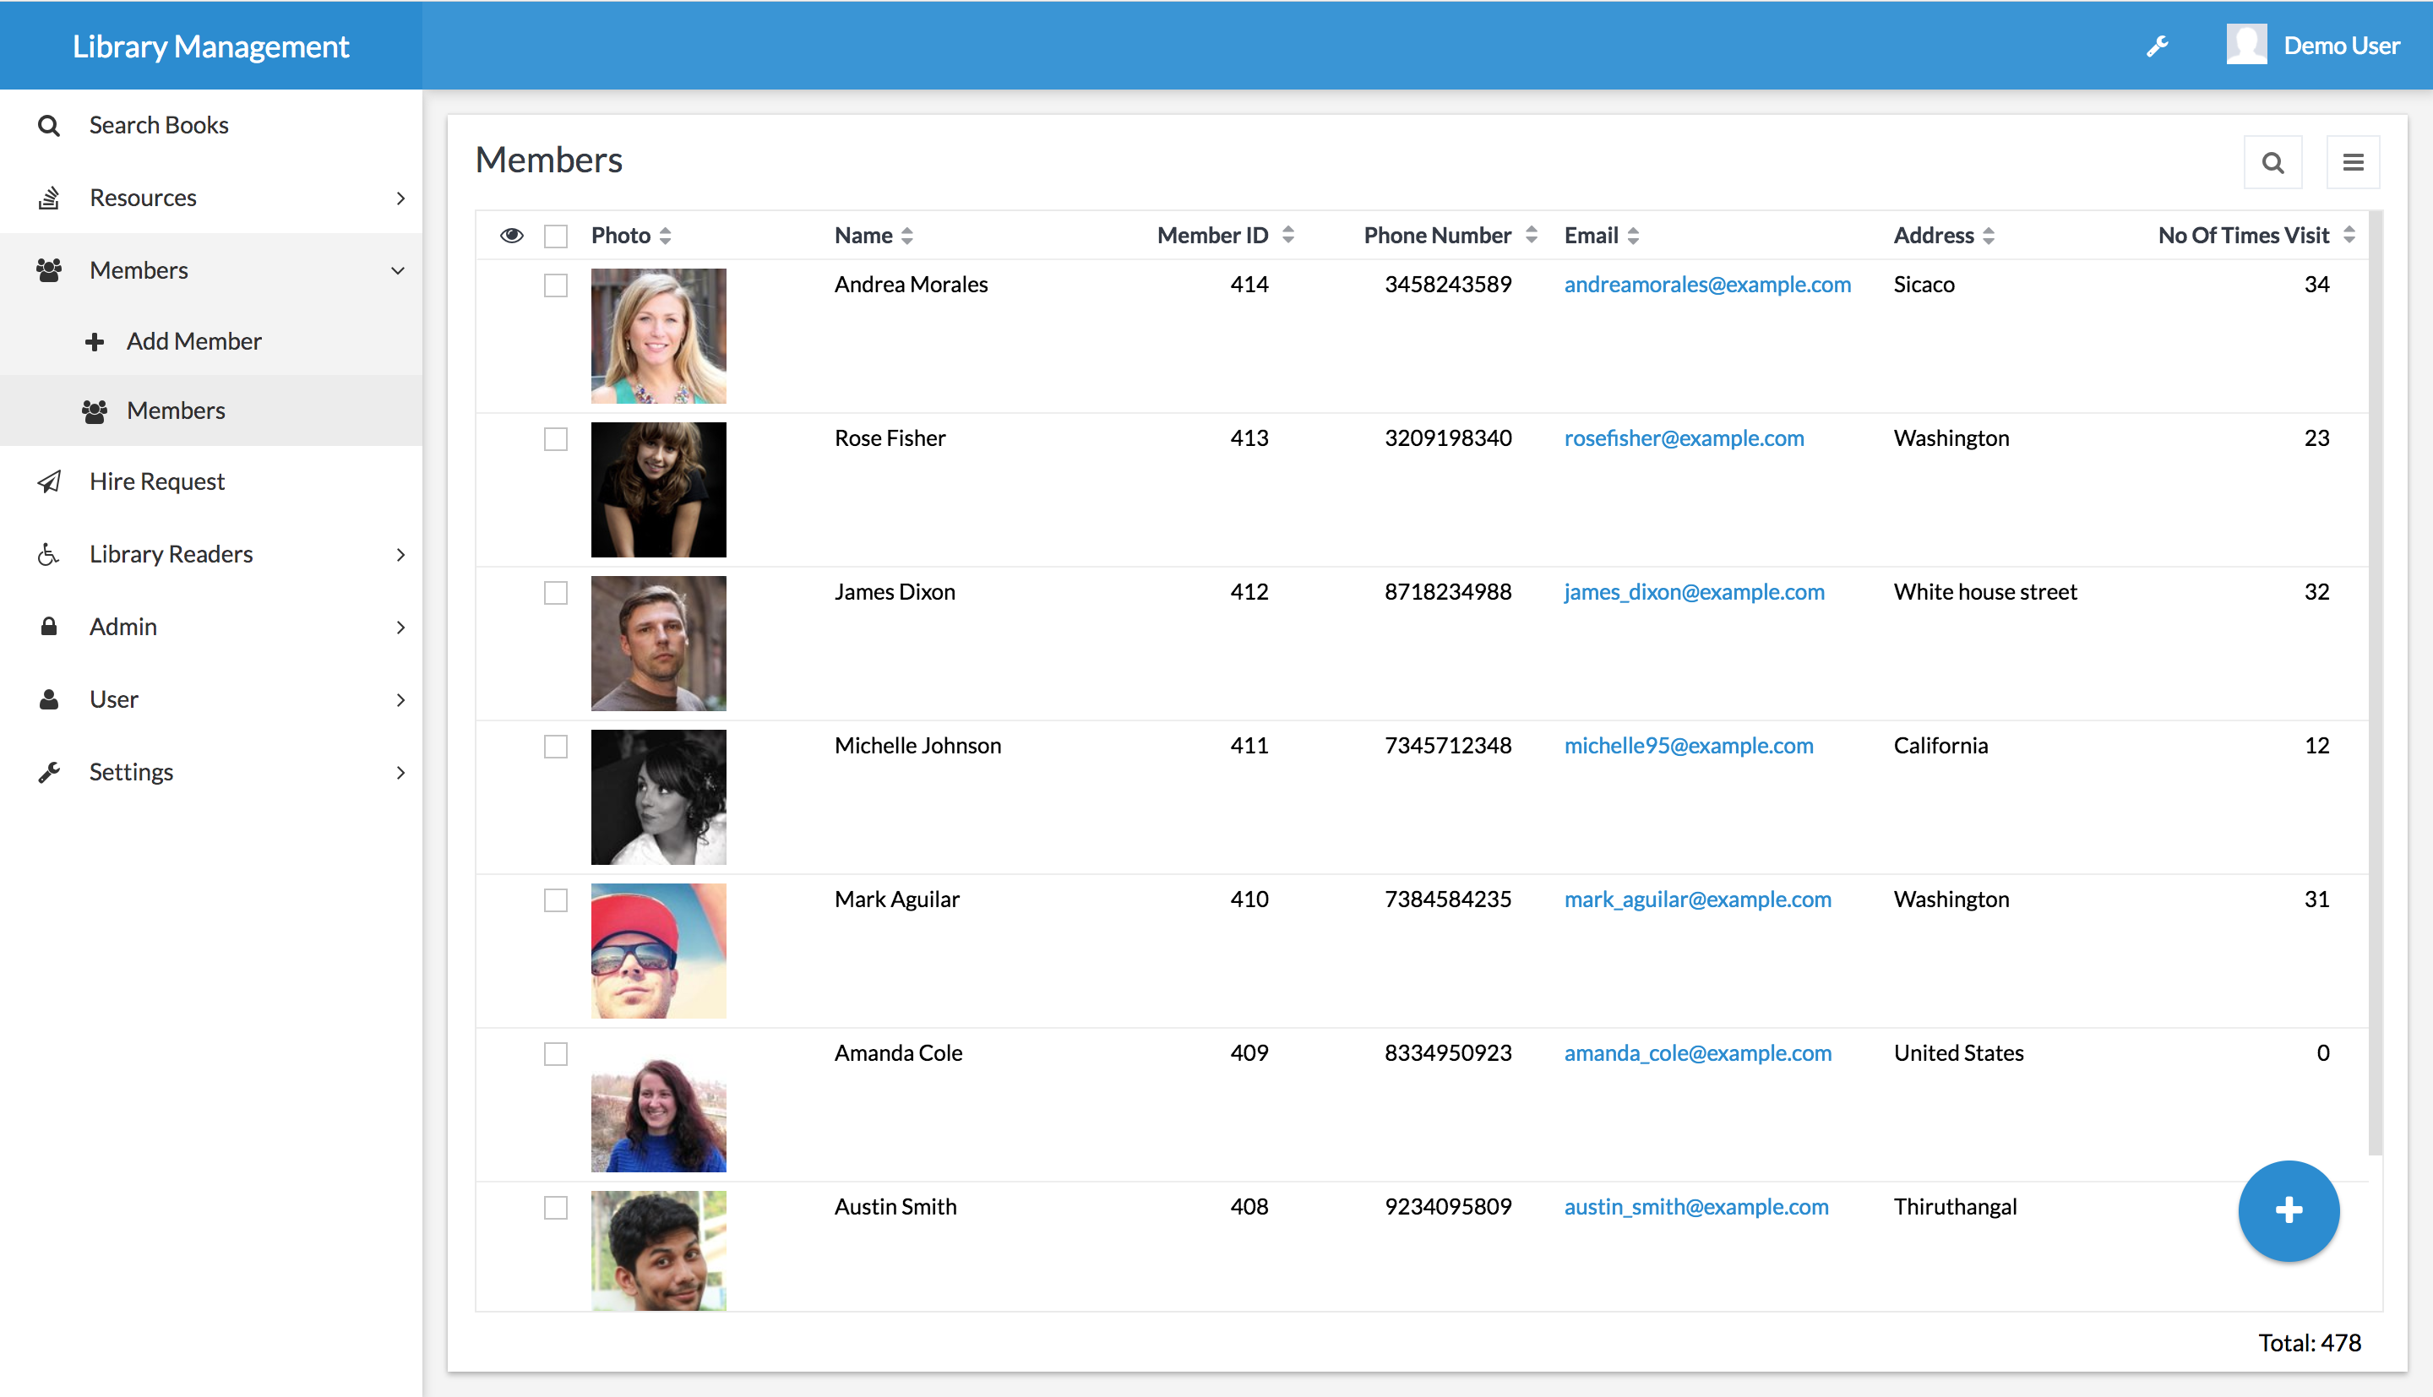The width and height of the screenshot is (2433, 1397).
Task: Expand the Library Readers chevron
Action: [400, 555]
